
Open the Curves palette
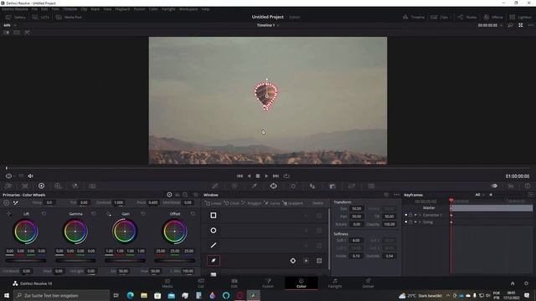(215, 186)
